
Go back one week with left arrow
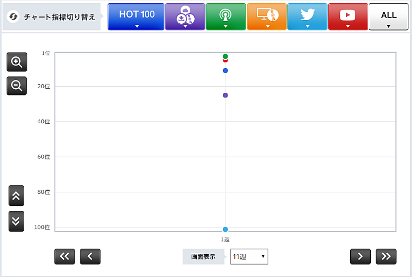[90, 256]
